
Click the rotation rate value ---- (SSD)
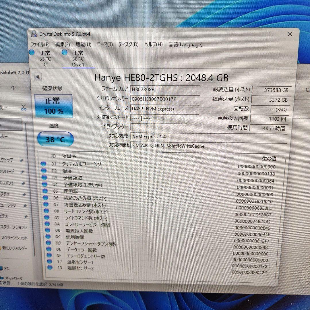click(x=270, y=109)
